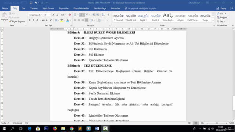Image resolution: width=235 pixels, height=132 pixels.
Task: Toggle italic T formatting
Action: pos(33,20)
